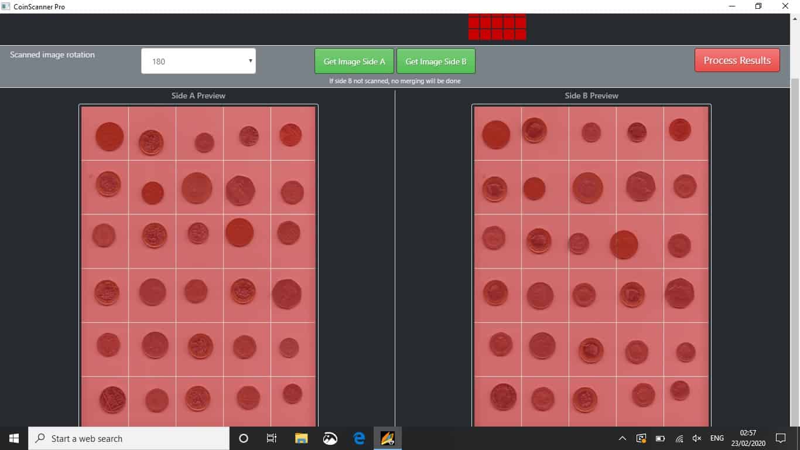This screenshot has height=450, width=800.
Task: Click the red grid progress indicator
Action: click(497, 28)
